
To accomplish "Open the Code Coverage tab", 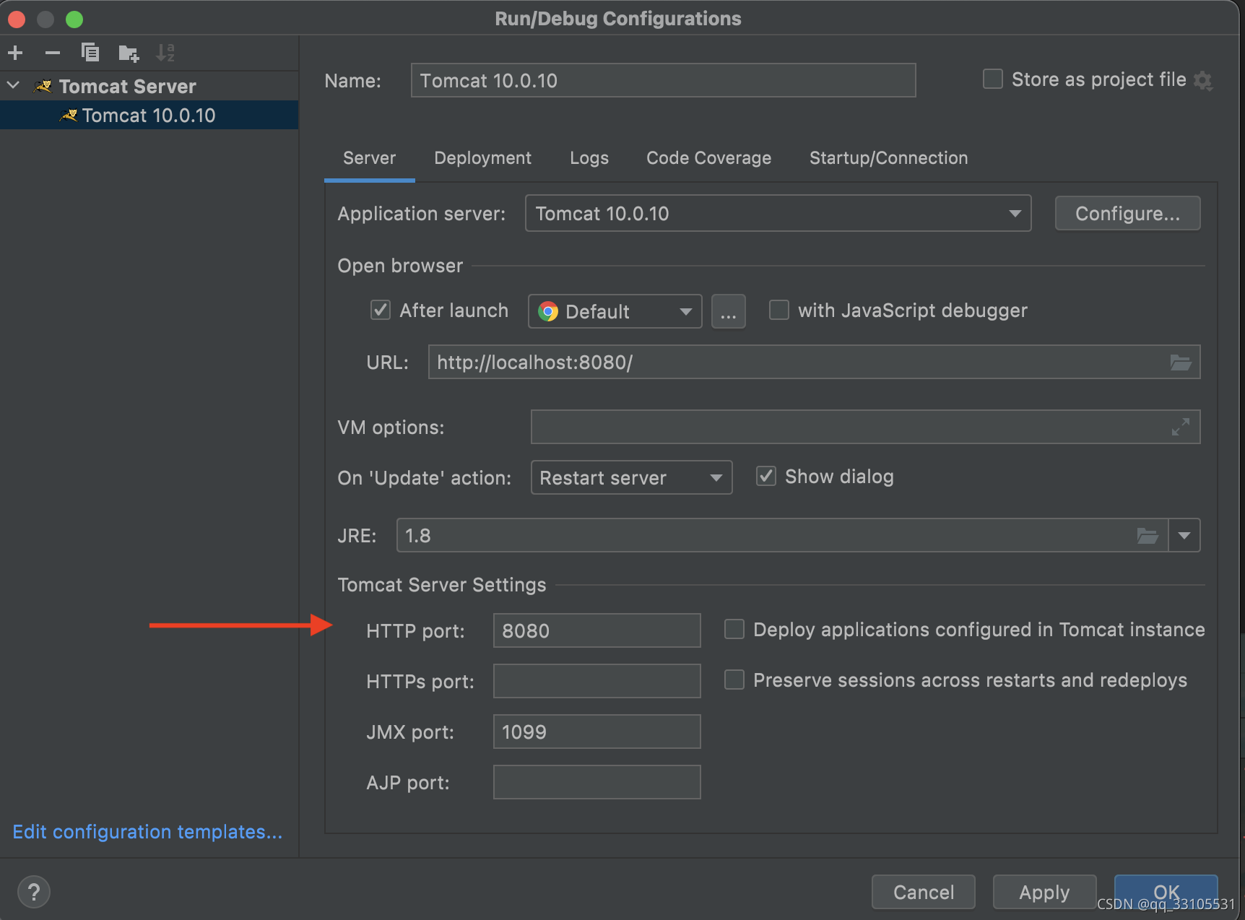I will coord(708,158).
